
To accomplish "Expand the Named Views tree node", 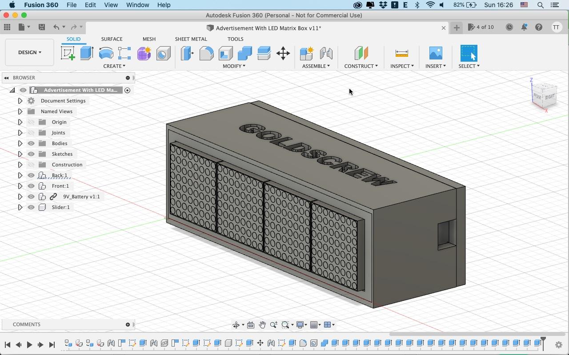I will click(20, 111).
